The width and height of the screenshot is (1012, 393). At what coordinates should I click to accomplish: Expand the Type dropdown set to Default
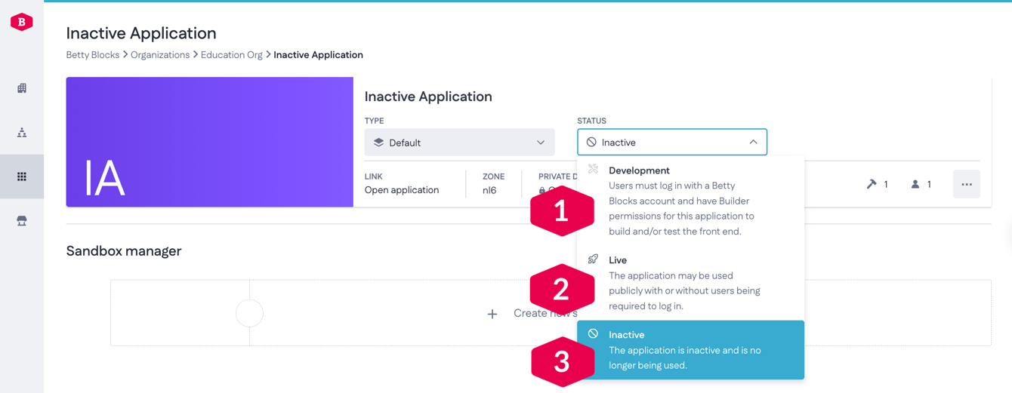pos(459,143)
